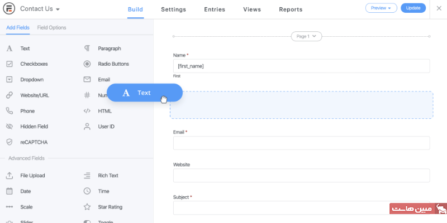Add a Radio Buttons field
Viewport: 447px width, 223px height.
point(113,64)
